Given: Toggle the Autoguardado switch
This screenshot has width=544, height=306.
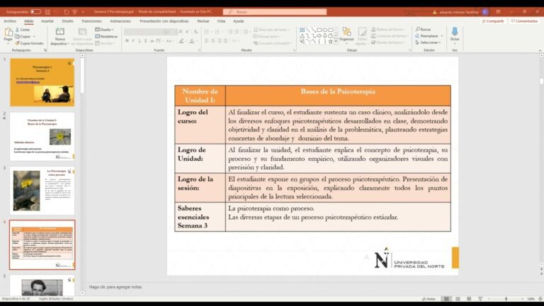Looking at the screenshot, I should tap(35, 12).
